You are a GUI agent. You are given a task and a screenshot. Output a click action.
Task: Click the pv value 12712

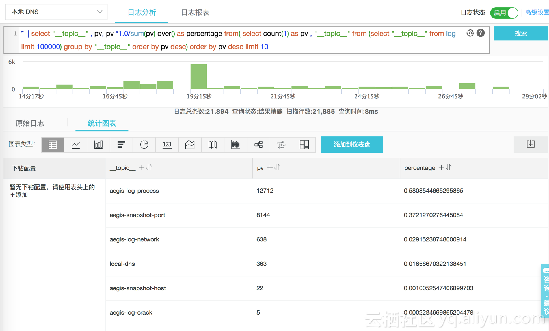[265, 191]
